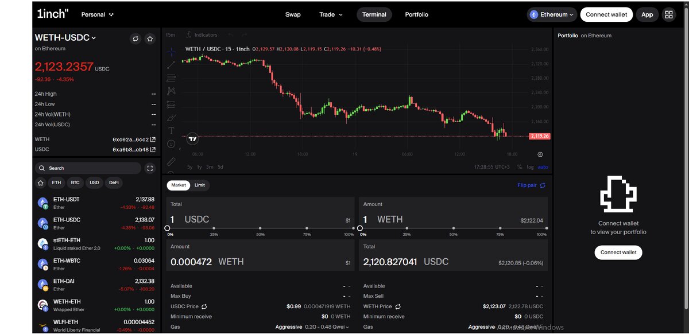Set chart range to 5y
The image size is (689, 334).
[x=189, y=167]
